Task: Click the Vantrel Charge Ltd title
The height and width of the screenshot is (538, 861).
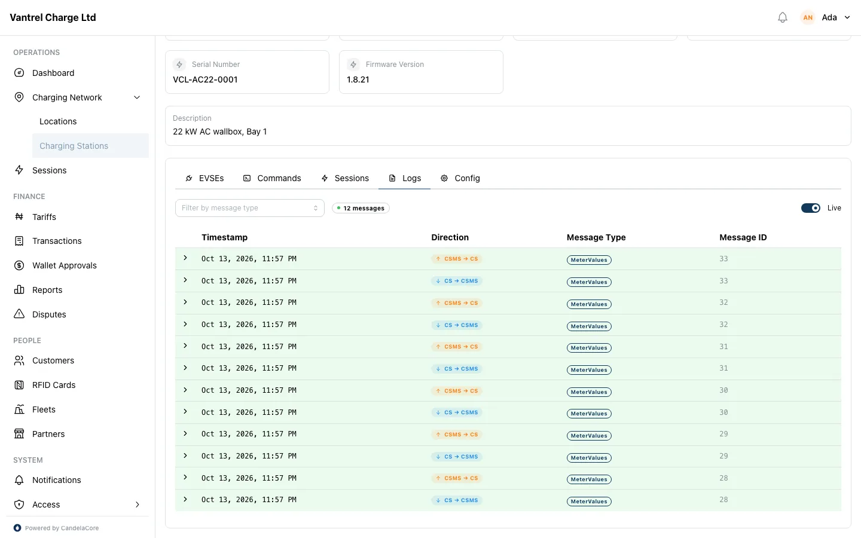Action: click(53, 17)
